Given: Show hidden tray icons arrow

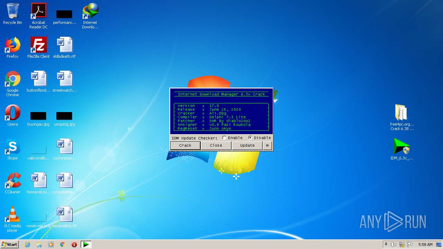Looking at the screenshot, I should click(x=386, y=245).
